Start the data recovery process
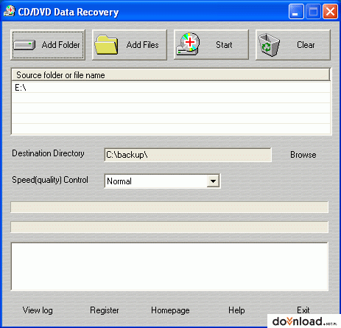The width and height of the screenshot is (341, 328). pyautogui.click(x=211, y=45)
